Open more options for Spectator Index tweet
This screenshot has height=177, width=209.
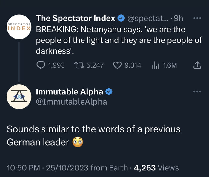[x=197, y=18]
